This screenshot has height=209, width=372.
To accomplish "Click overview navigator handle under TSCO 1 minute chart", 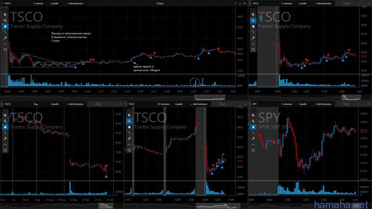I will tap(210, 98).
